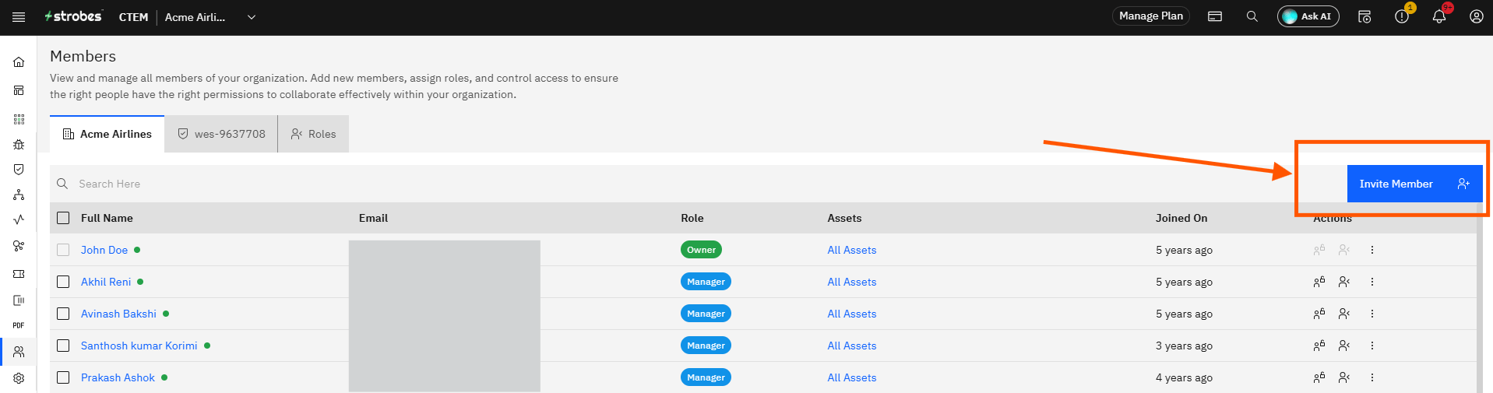Click the Ask AI button
This screenshot has width=1493, height=393.
(1308, 16)
